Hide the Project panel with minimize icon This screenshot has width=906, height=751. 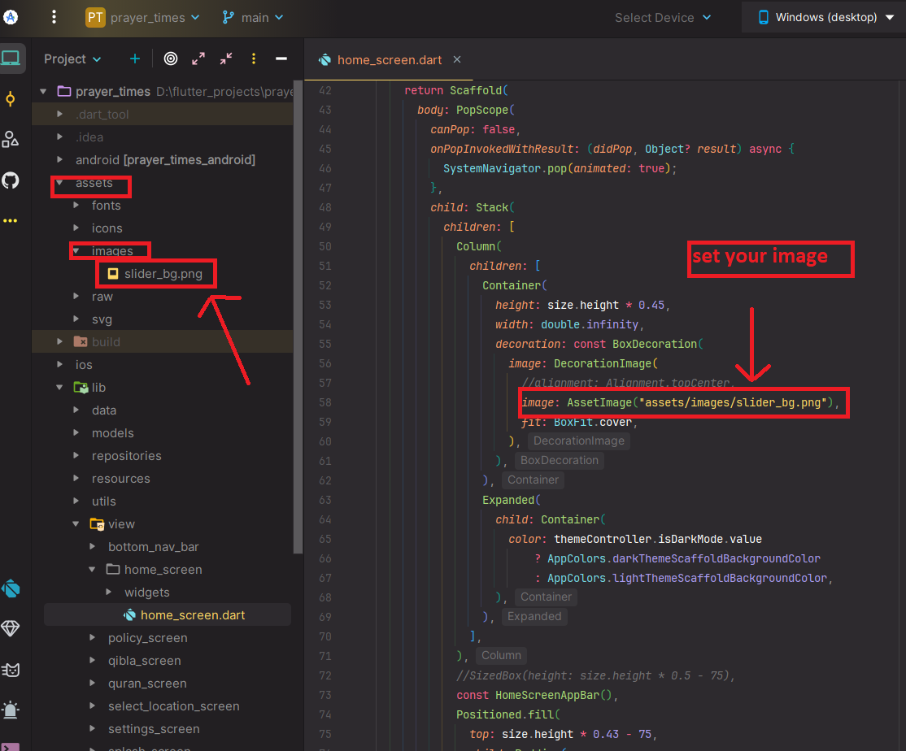tap(281, 59)
